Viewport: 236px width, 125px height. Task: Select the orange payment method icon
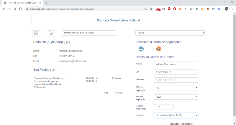pos(158,49)
